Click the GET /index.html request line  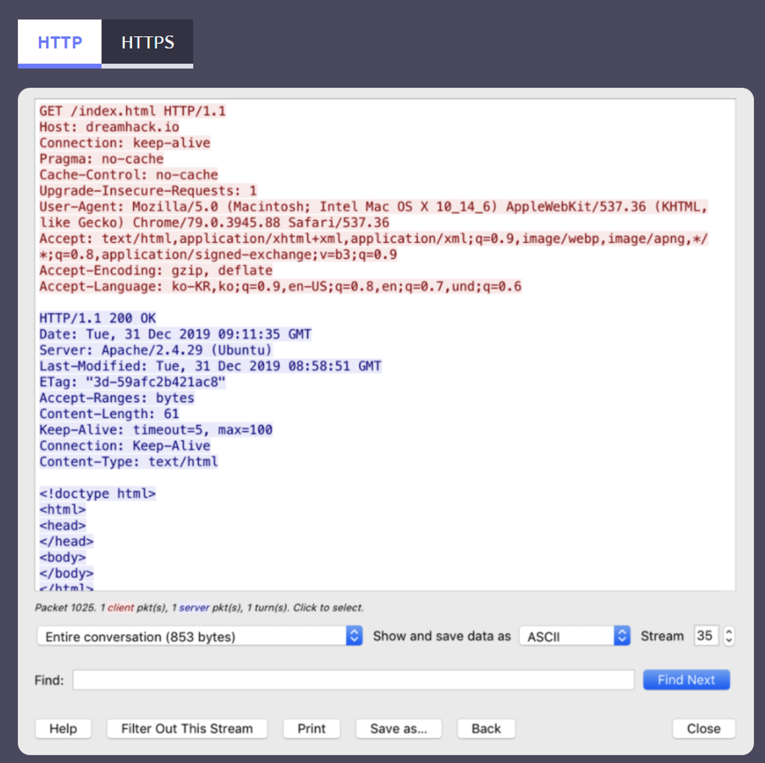[x=132, y=111]
